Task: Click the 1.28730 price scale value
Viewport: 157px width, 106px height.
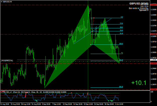Action: (154, 74)
